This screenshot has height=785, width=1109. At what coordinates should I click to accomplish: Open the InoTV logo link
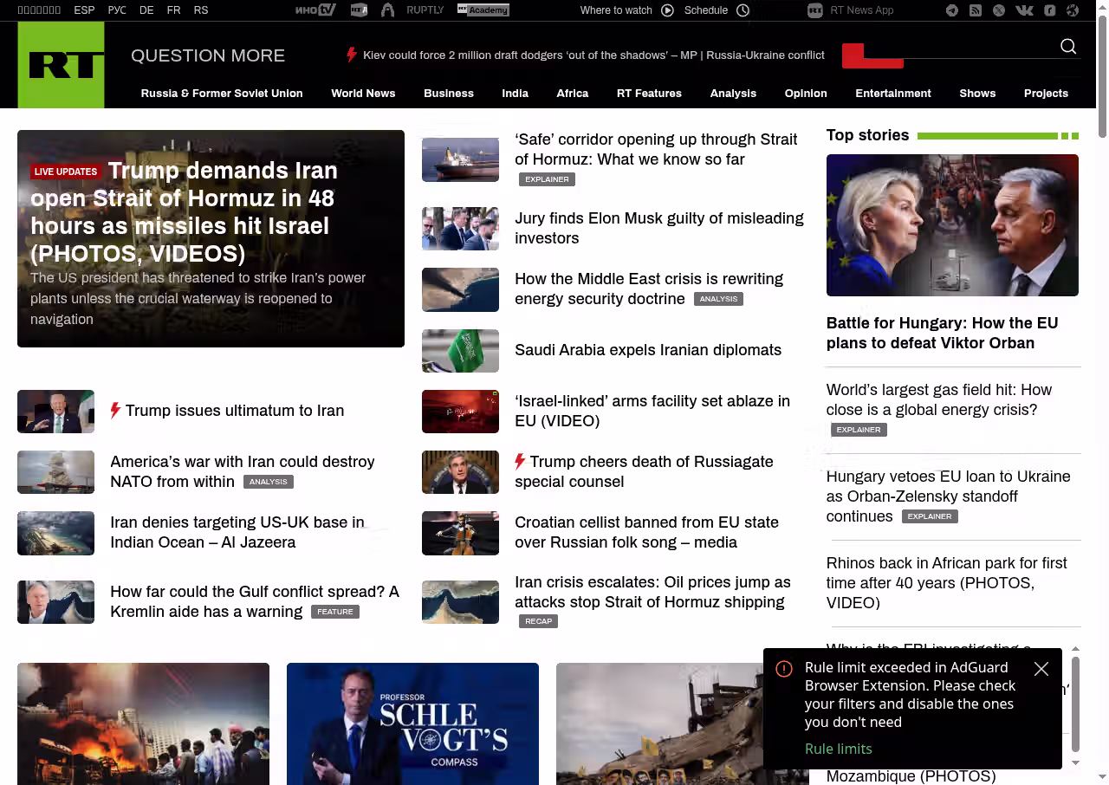click(315, 10)
